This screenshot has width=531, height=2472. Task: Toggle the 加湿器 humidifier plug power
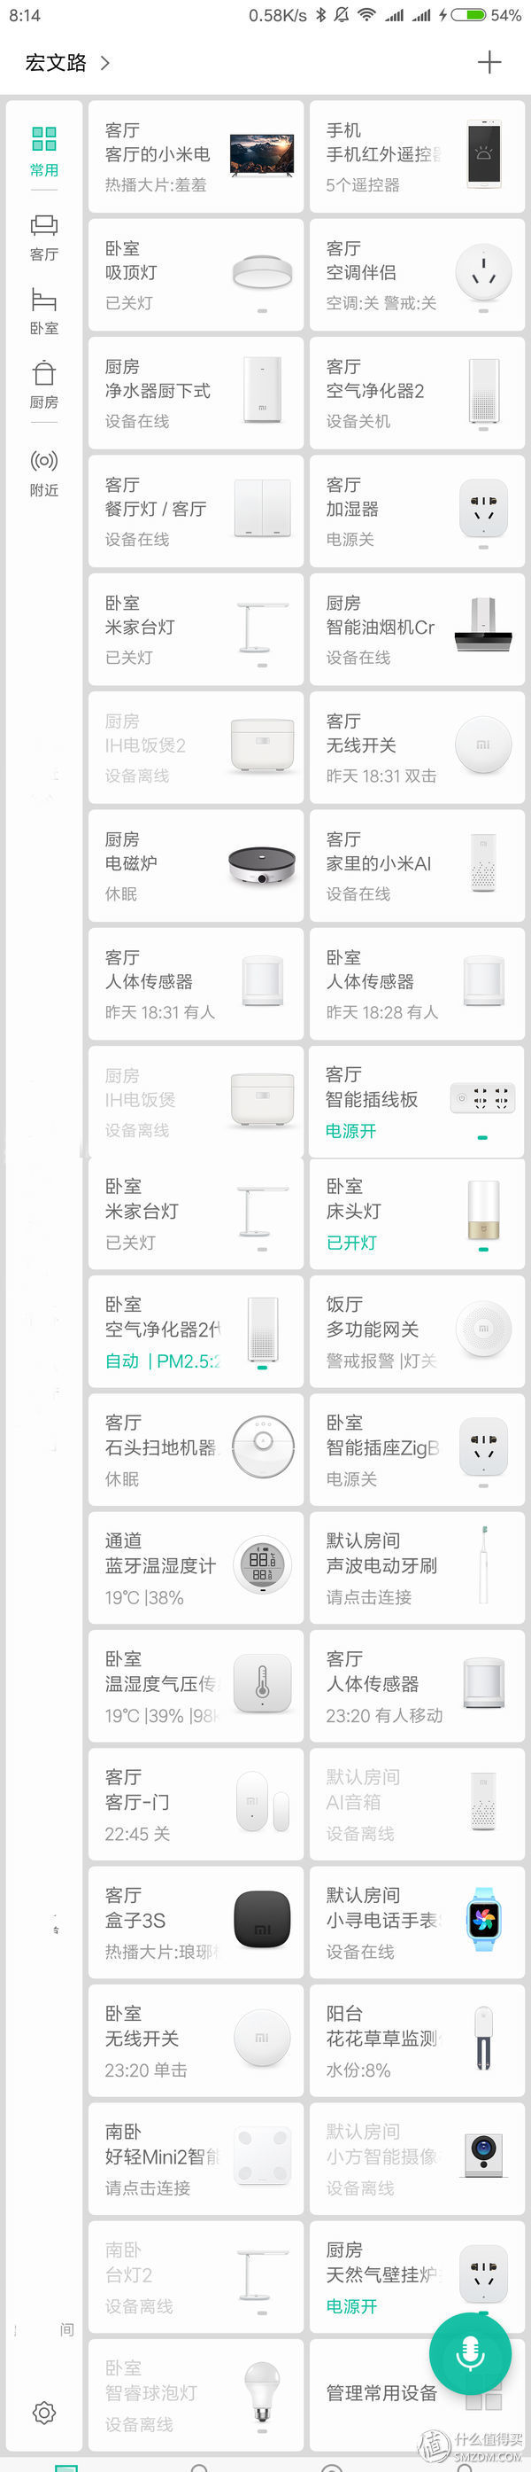point(483,547)
